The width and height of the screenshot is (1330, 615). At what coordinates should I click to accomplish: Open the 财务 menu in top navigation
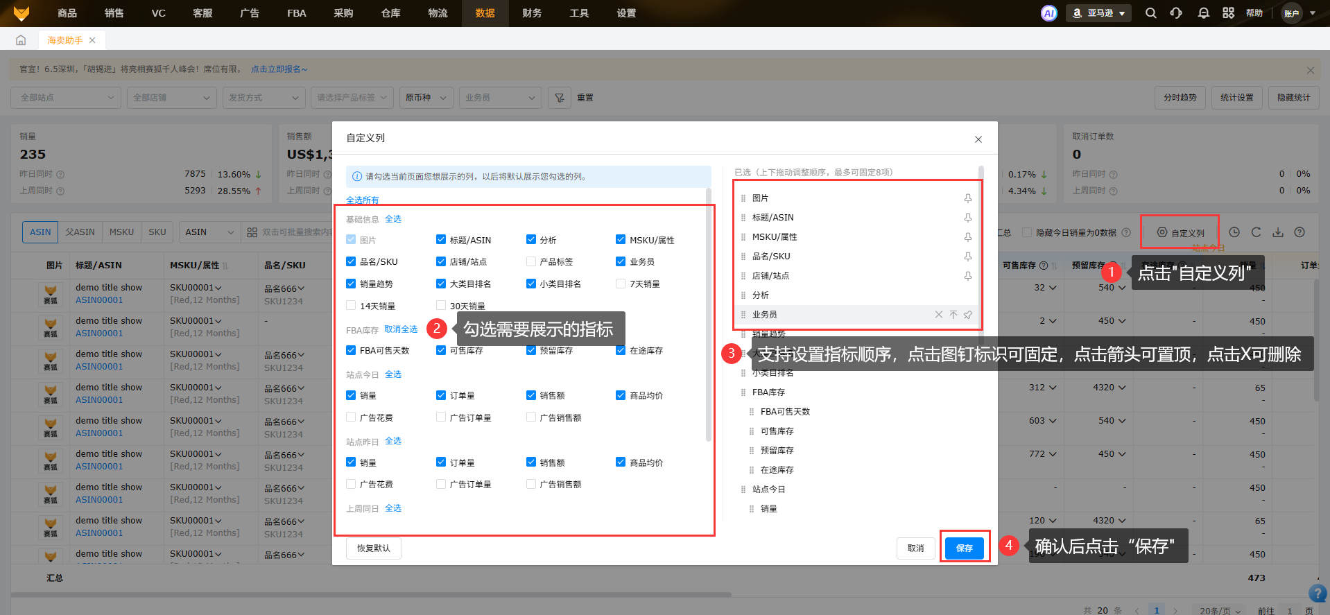tap(532, 13)
